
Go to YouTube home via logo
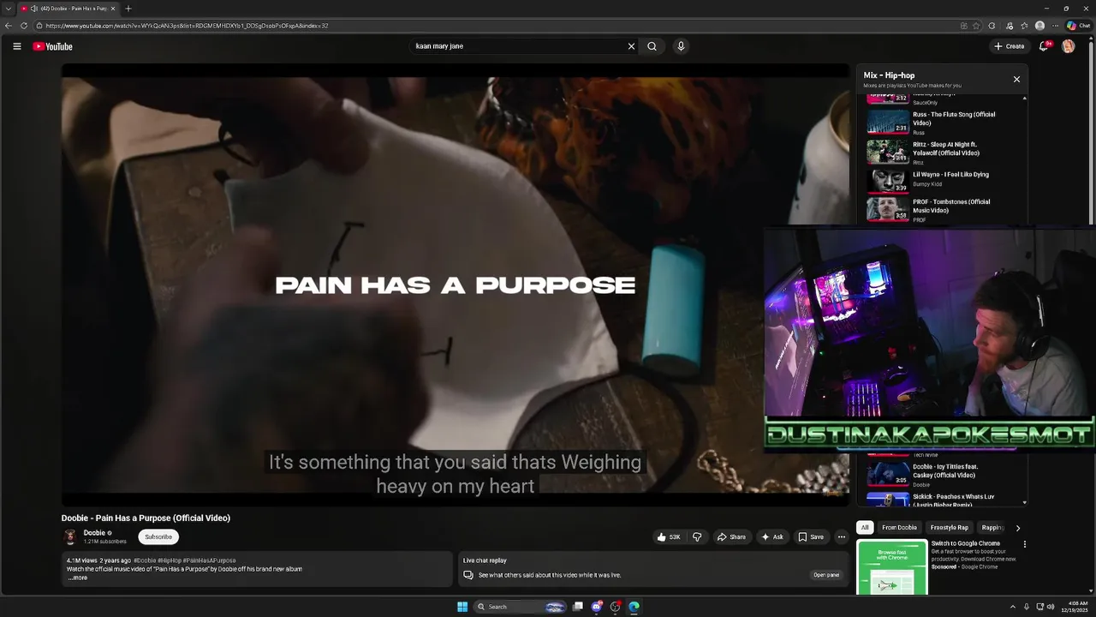53,46
